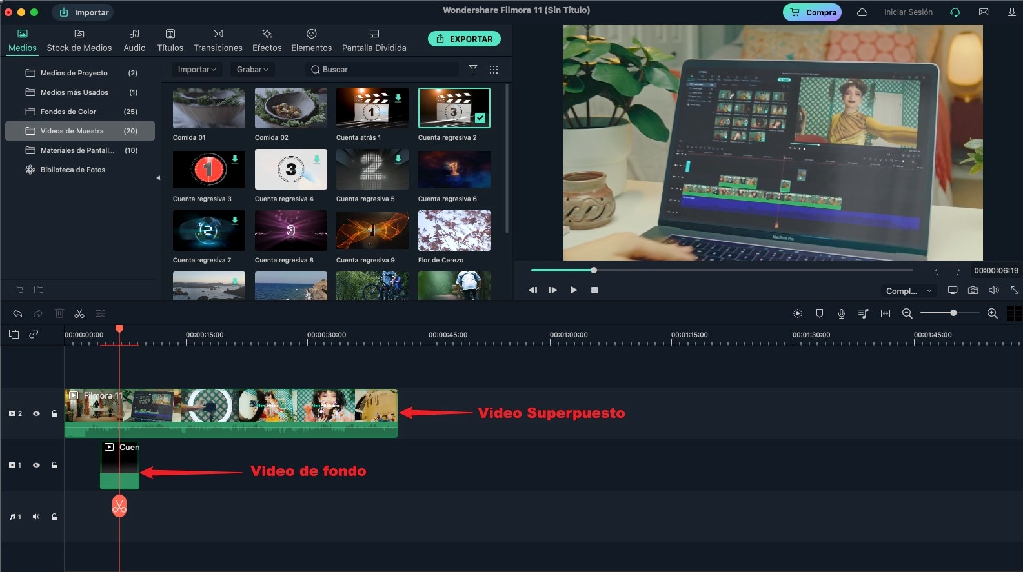Switch to the Audio tab
This screenshot has height=572, width=1023.
pyautogui.click(x=134, y=41)
